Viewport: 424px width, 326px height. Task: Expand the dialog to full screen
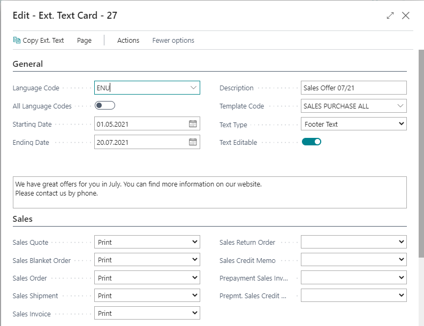[x=390, y=15]
